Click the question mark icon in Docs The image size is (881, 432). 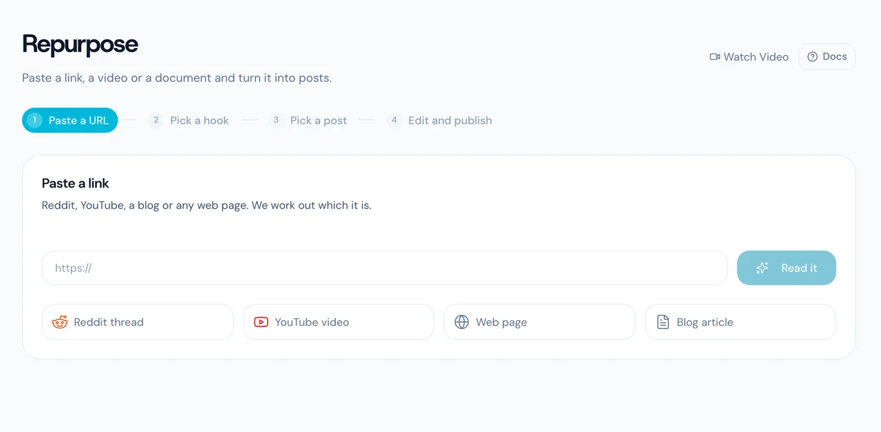[x=812, y=57]
